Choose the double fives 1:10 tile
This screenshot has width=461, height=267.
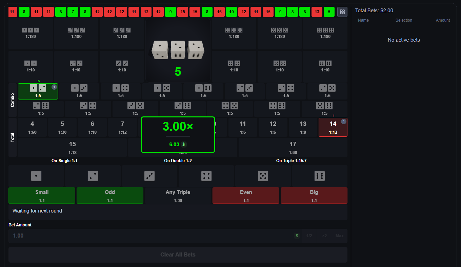(280, 66)
